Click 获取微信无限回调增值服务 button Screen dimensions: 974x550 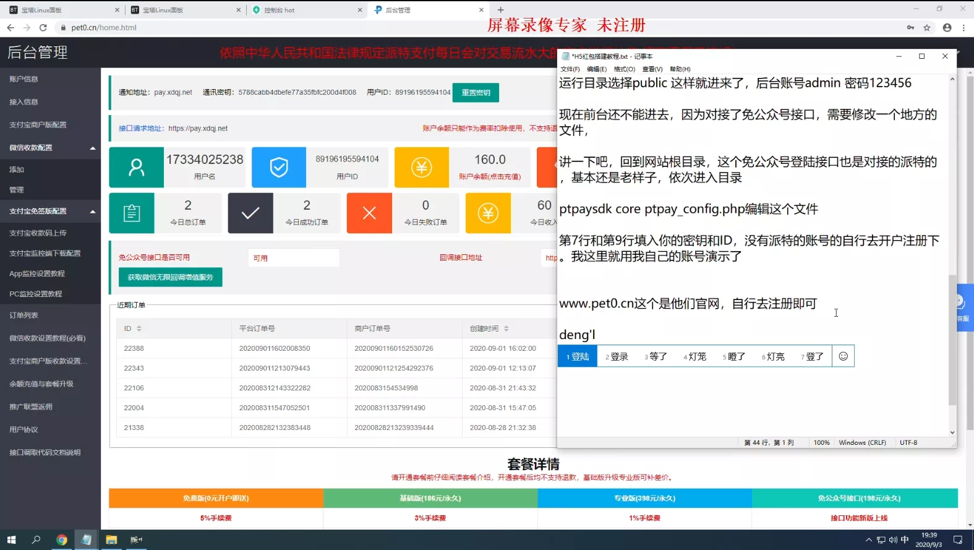[170, 277]
